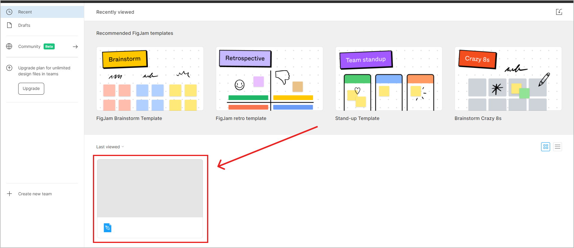This screenshot has height=248, width=574.
Task: Open the Recent section
Action: 42,12
